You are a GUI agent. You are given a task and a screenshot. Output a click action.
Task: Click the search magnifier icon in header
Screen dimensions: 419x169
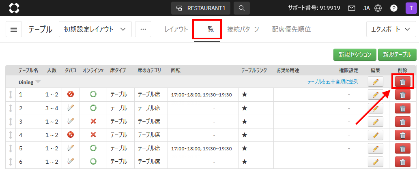pos(242,8)
